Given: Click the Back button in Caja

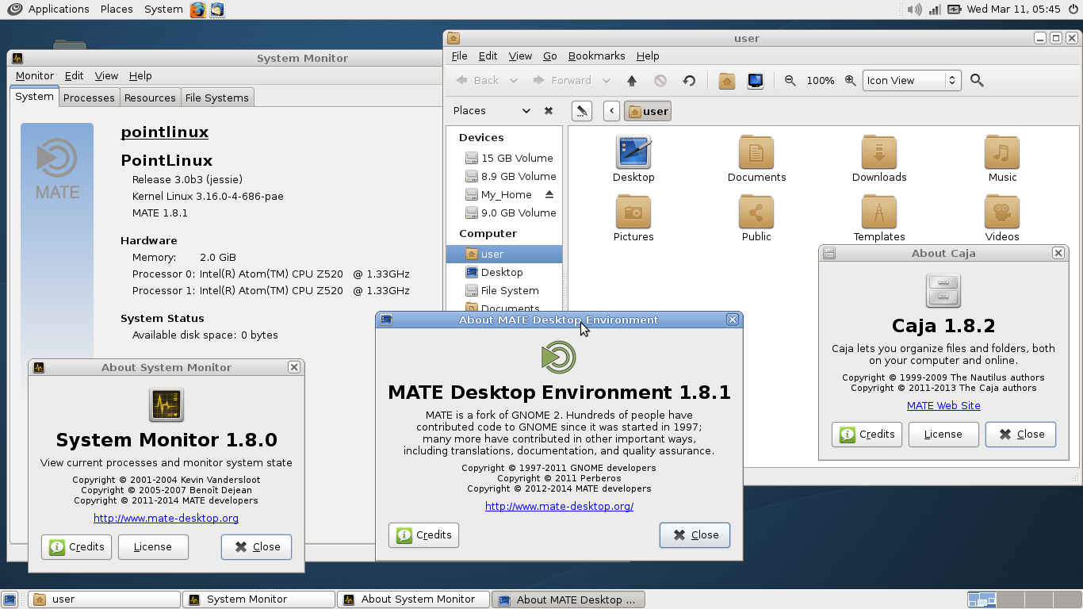Looking at the screenshot, I should [x=477, y=80].
